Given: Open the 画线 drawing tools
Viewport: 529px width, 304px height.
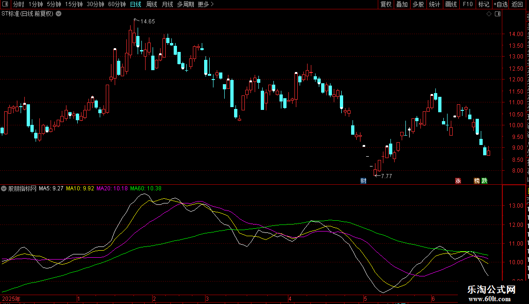Looking at the screenshot, I should tap(451, 4).
